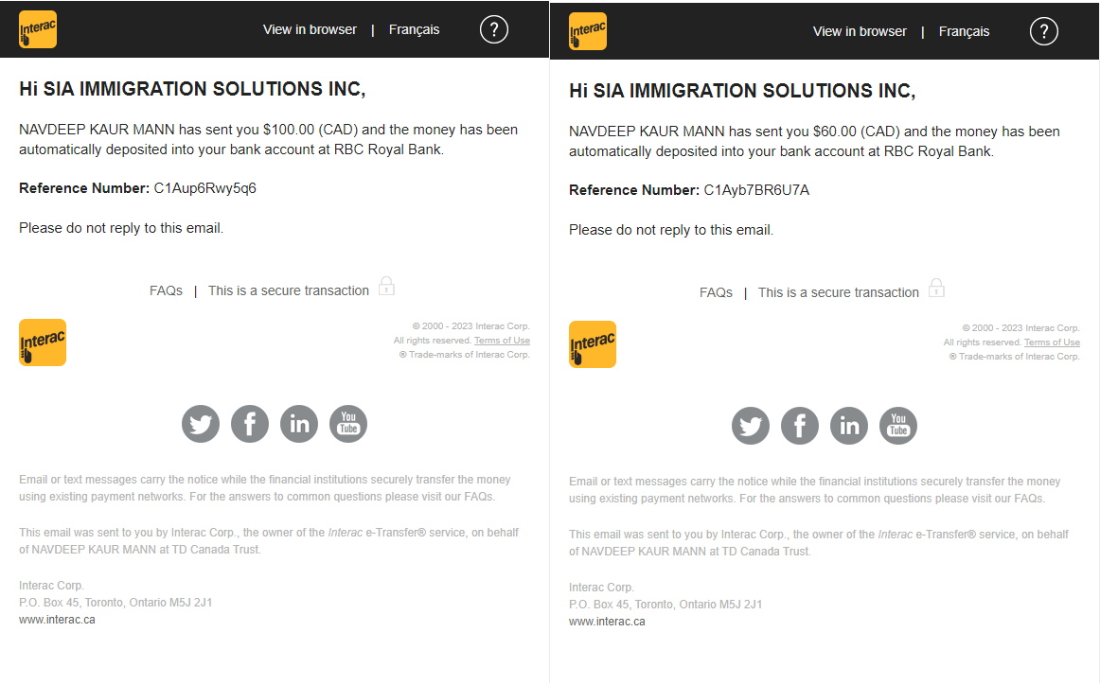The image size is (1100, 685).
Task: Open the Twitter icon in the $60.00 email
Action: point(751,427)
